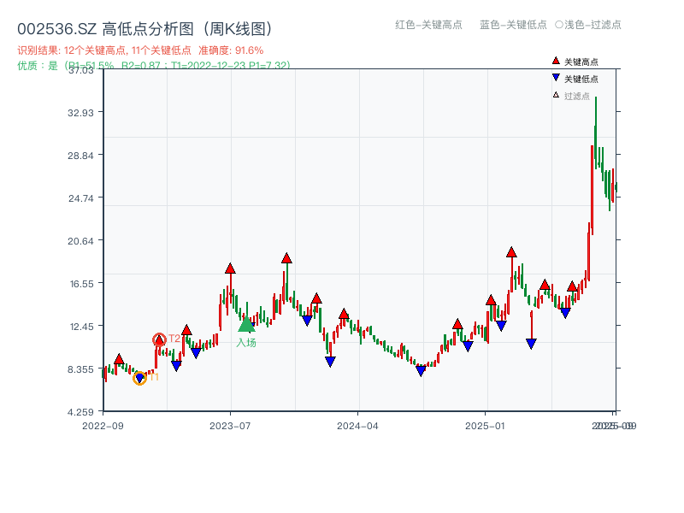
Task: Click the 2023-07 x-axis date label
Action: 230,426
